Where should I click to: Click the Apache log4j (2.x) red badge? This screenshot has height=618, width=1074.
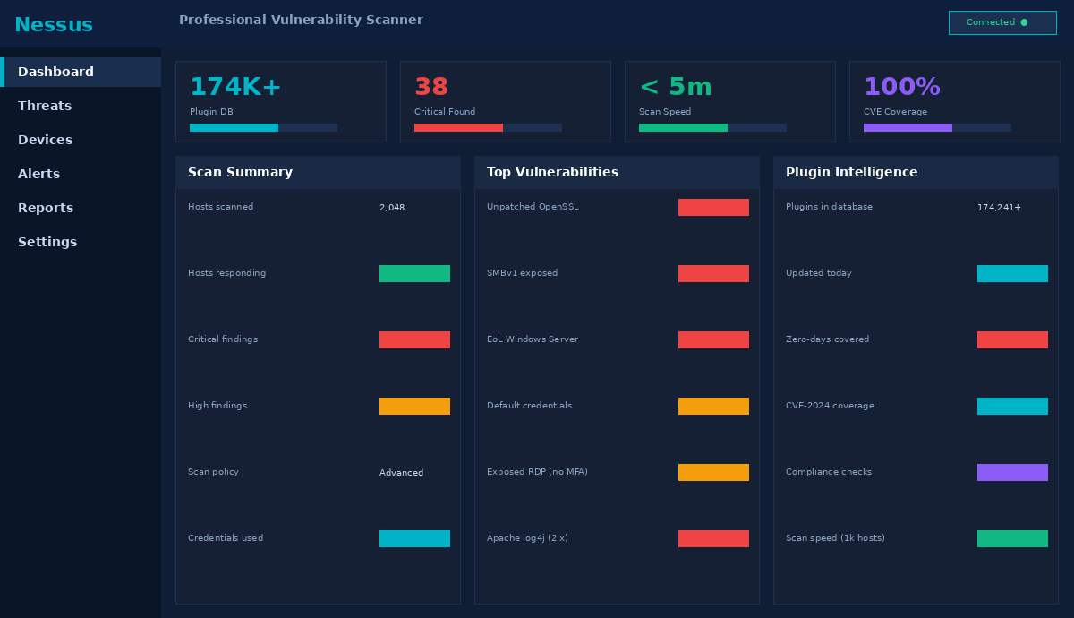click(x=713, y=538)
